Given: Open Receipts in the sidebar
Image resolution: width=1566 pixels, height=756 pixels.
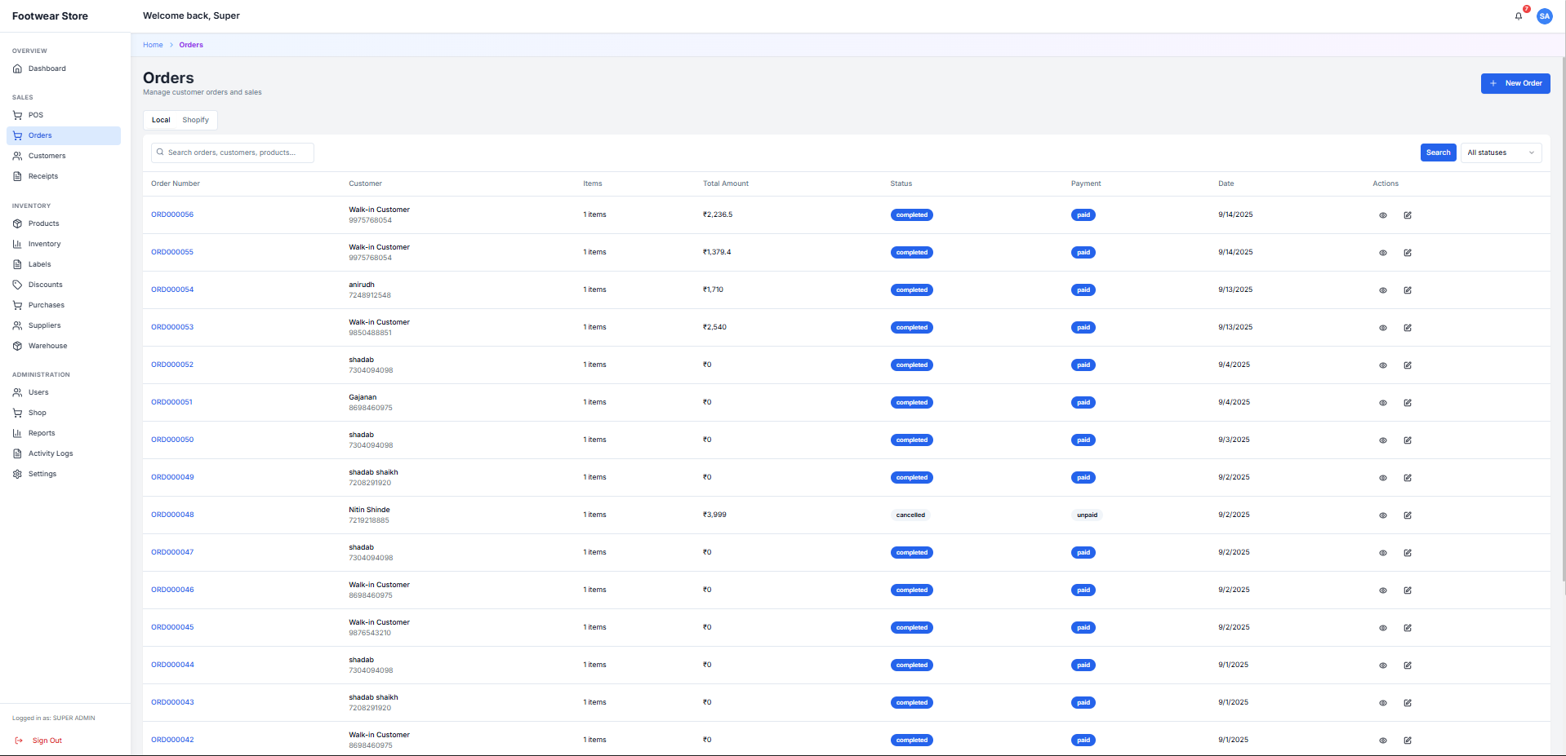Looking at the screenshot, I should click(x=64, y=176).
